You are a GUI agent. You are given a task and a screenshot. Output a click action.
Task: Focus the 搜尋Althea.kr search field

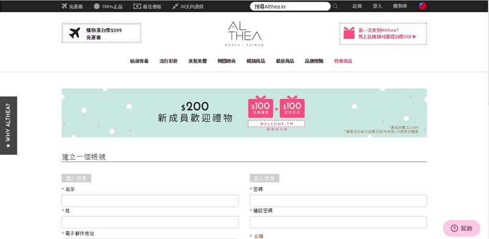[x=290, y=6]
